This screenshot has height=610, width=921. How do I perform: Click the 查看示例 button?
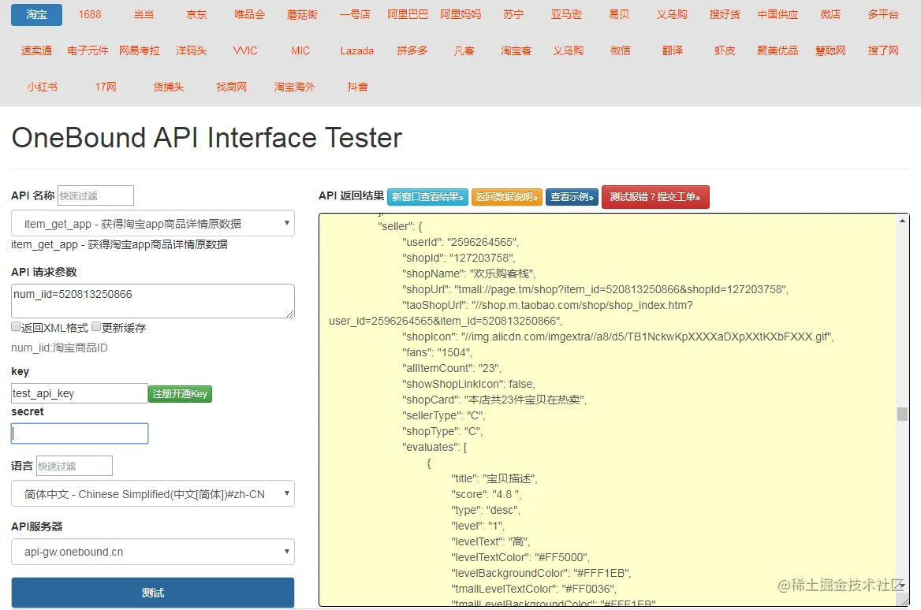(x=572, y=197)
